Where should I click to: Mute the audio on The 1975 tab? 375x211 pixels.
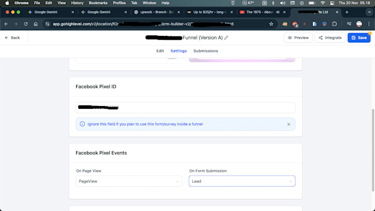pyautogui.click(x=277, y=12)
